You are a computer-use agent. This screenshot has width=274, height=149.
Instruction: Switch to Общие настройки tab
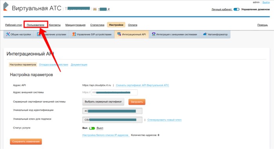(19, 34)
